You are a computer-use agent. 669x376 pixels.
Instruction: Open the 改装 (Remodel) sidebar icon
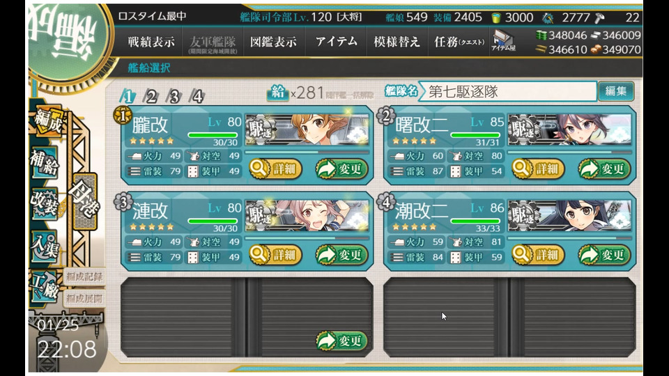pyautogui.click(x=44, y=203)
